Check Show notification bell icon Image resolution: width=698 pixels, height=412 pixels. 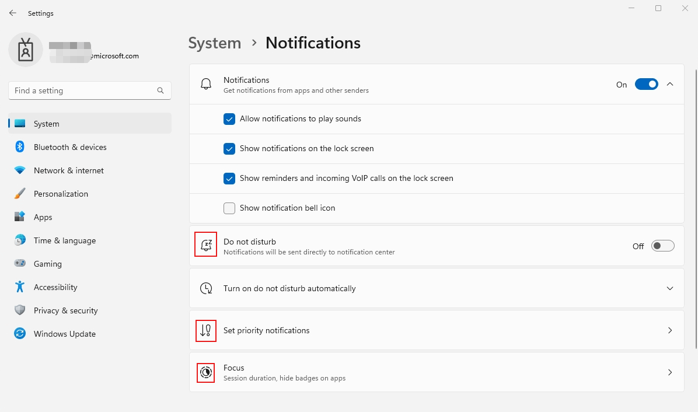(x=229, y=208)
